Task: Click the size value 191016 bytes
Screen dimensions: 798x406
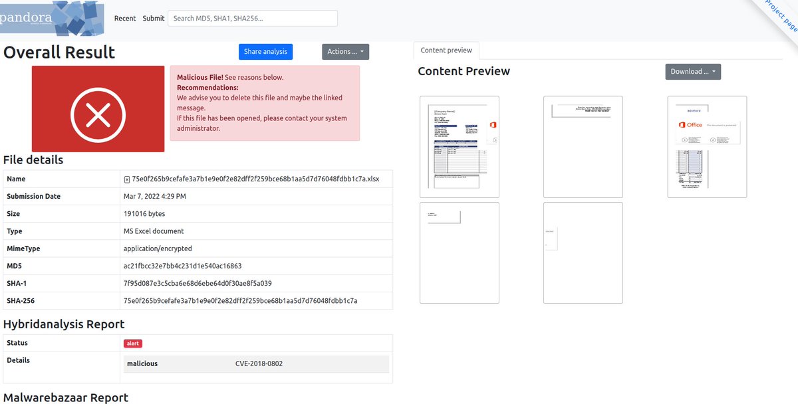Action: (x=144, y=214)
